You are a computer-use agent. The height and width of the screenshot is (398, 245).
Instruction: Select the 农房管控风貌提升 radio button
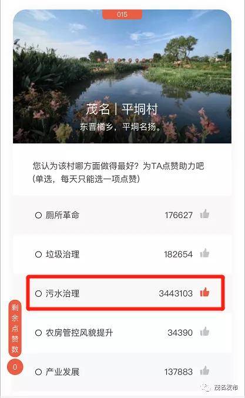coord(38,333)
